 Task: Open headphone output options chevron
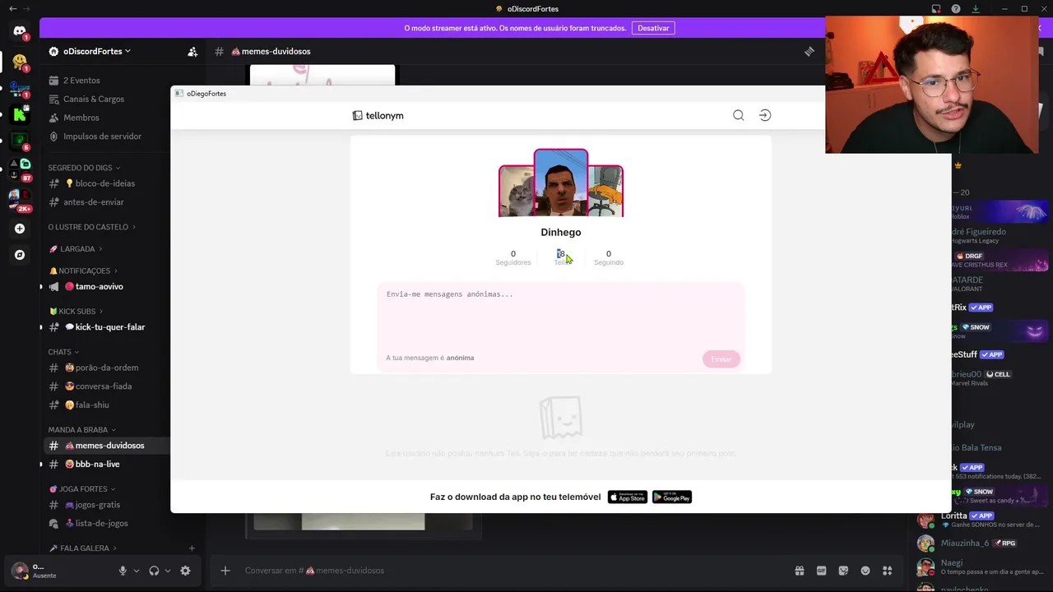coord(168,571)
